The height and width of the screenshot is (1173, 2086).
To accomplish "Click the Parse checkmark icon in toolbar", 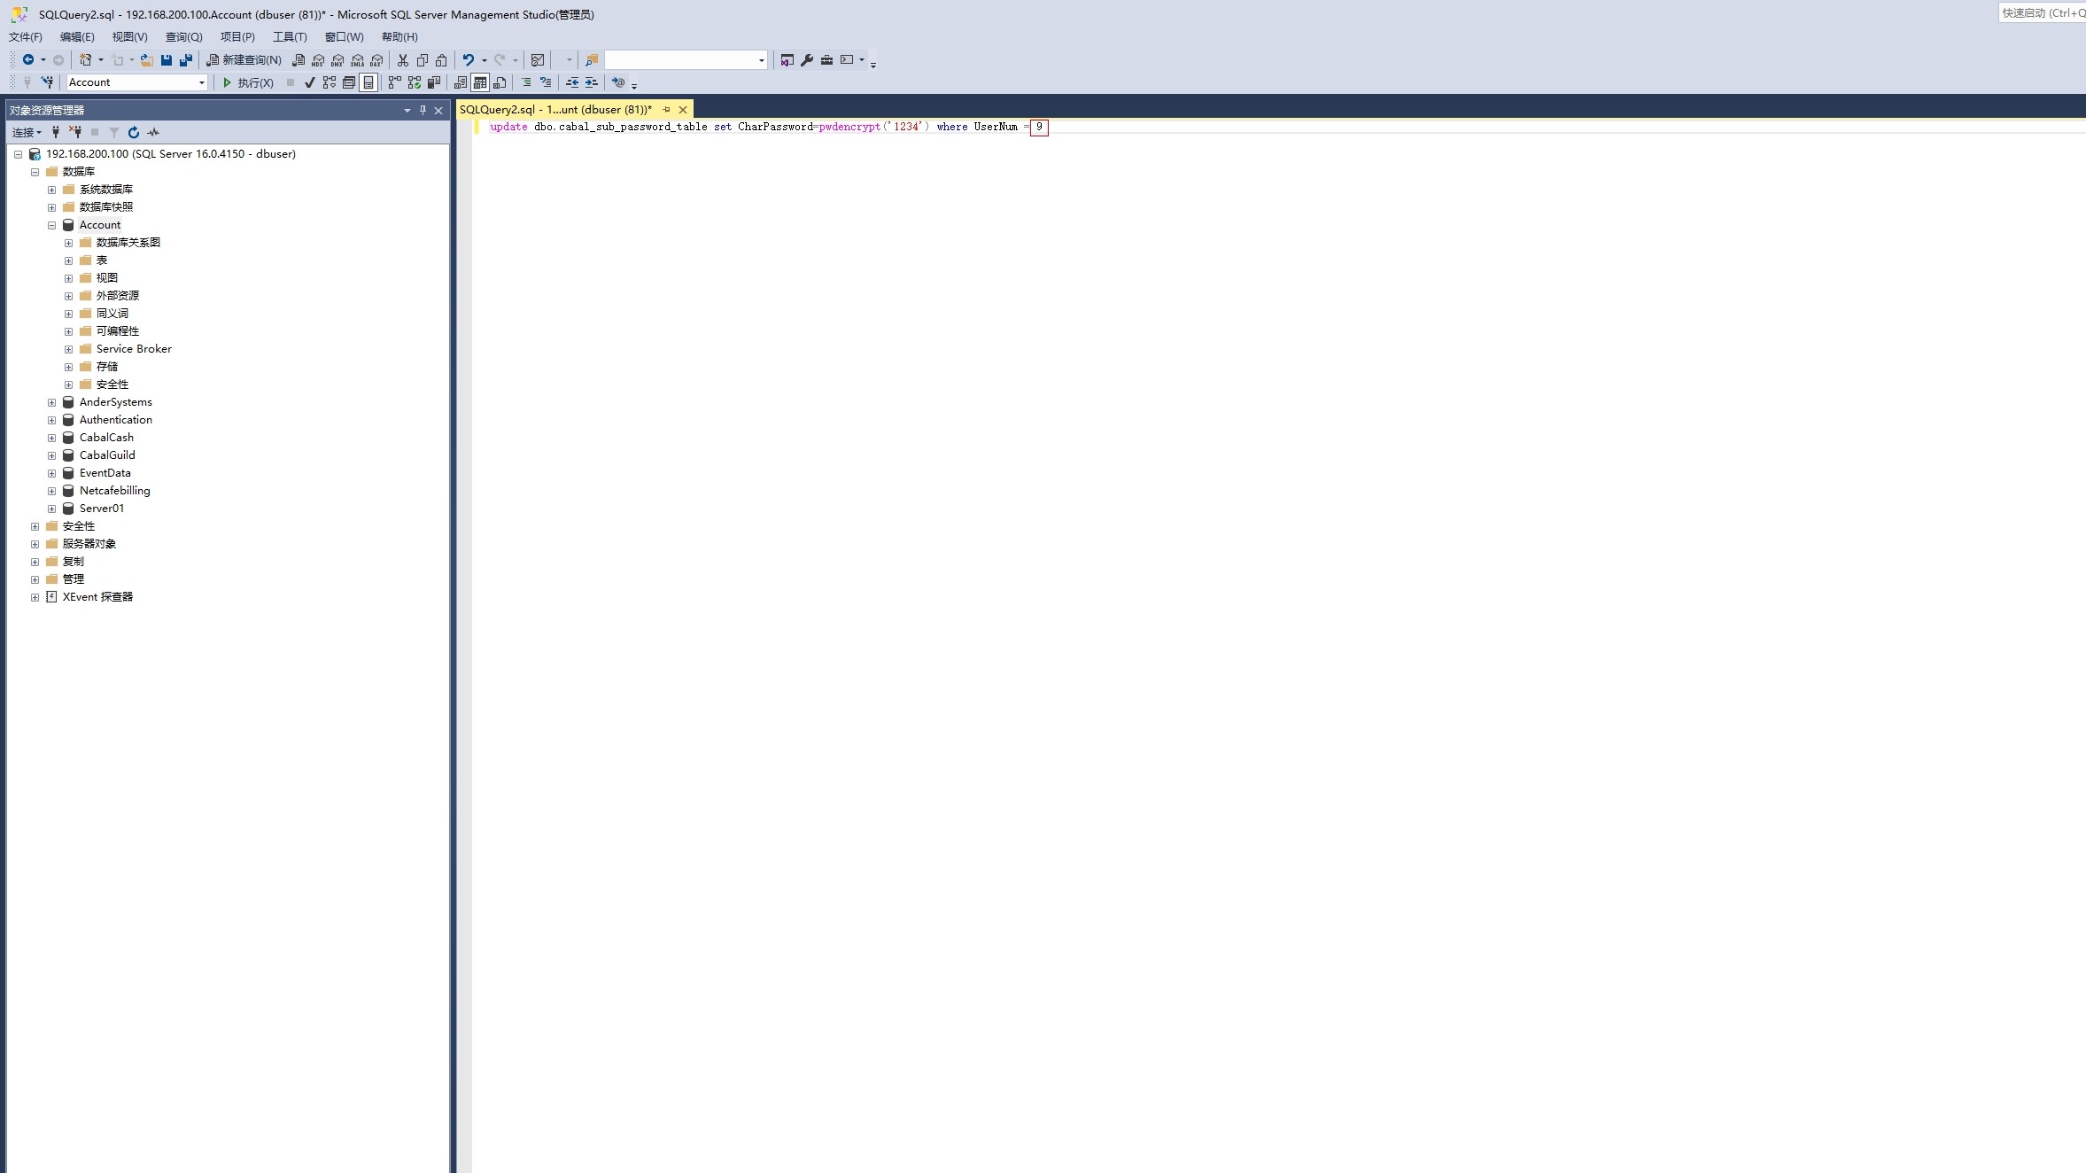I will 309,82.
